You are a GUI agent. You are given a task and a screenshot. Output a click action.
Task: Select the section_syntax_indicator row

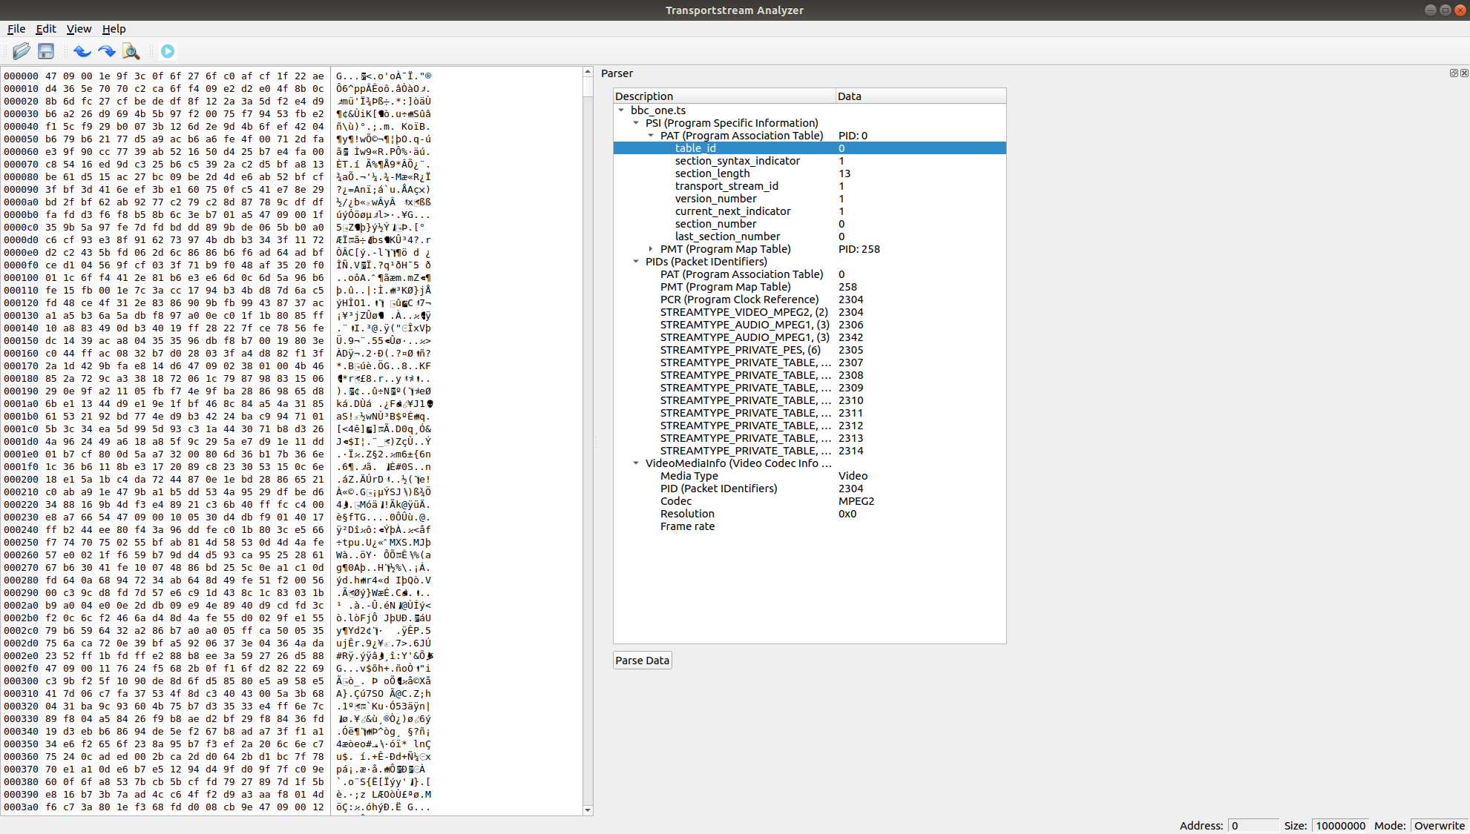coord(810,161)
